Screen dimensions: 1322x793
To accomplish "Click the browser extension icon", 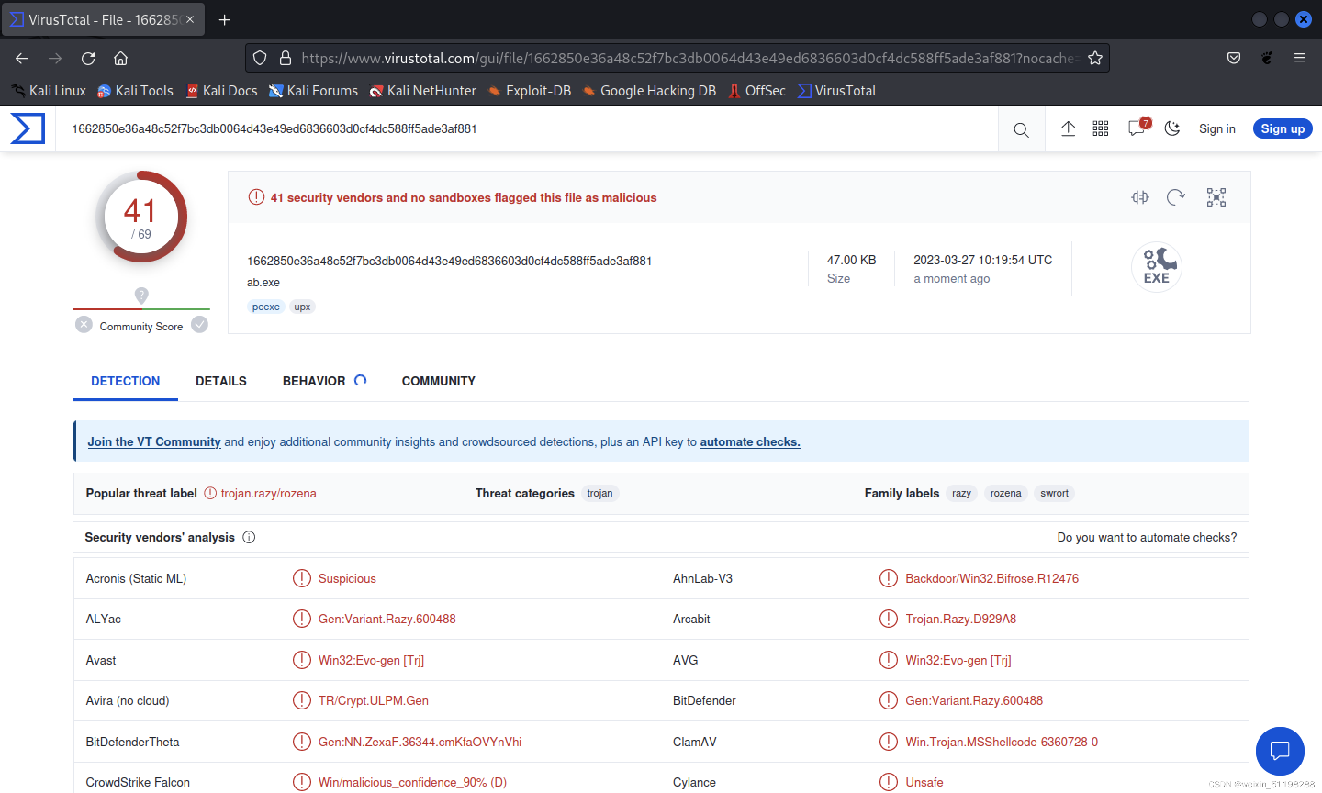I will point(1266,58).
